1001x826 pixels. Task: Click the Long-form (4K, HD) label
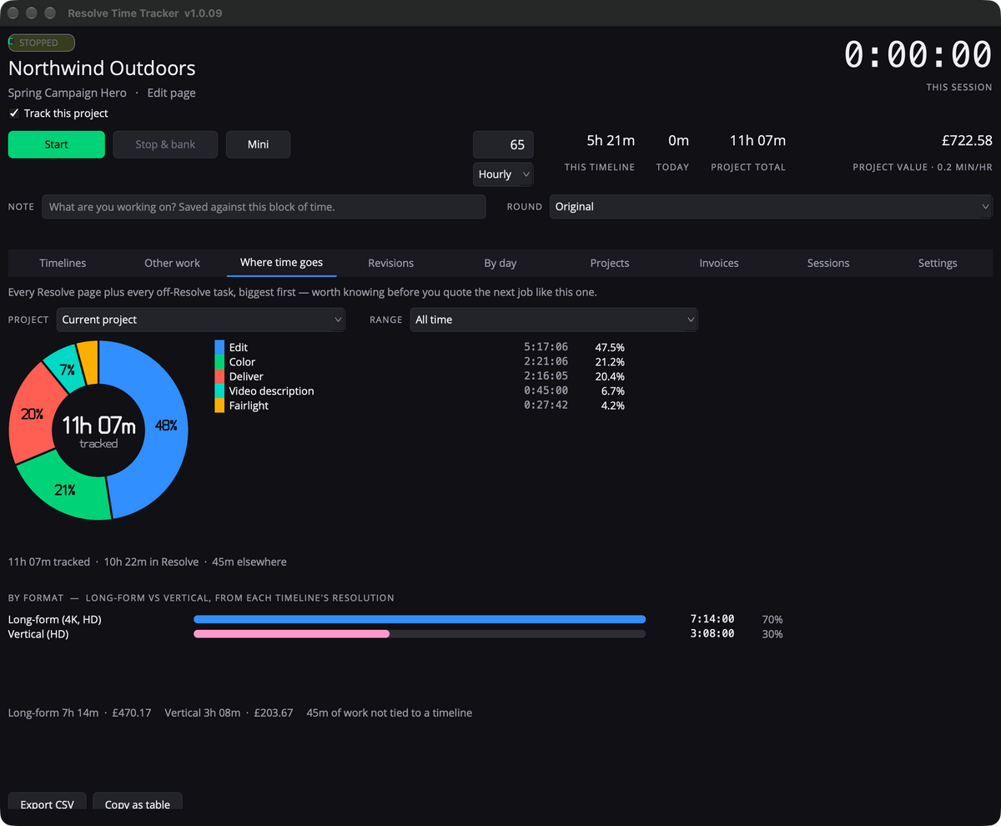click(55, 619)
